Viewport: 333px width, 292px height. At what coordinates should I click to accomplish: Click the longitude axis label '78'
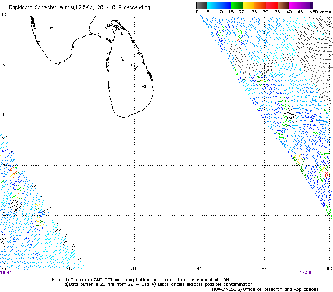(69, 268)
